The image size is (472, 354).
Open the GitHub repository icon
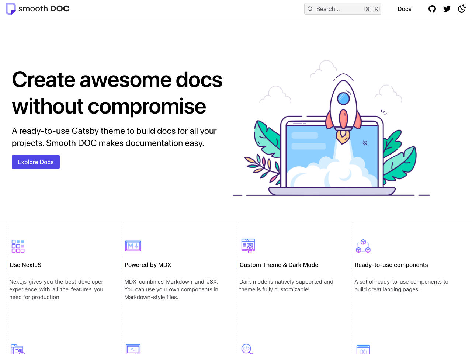pyautogui.click(x=432, y=9)
